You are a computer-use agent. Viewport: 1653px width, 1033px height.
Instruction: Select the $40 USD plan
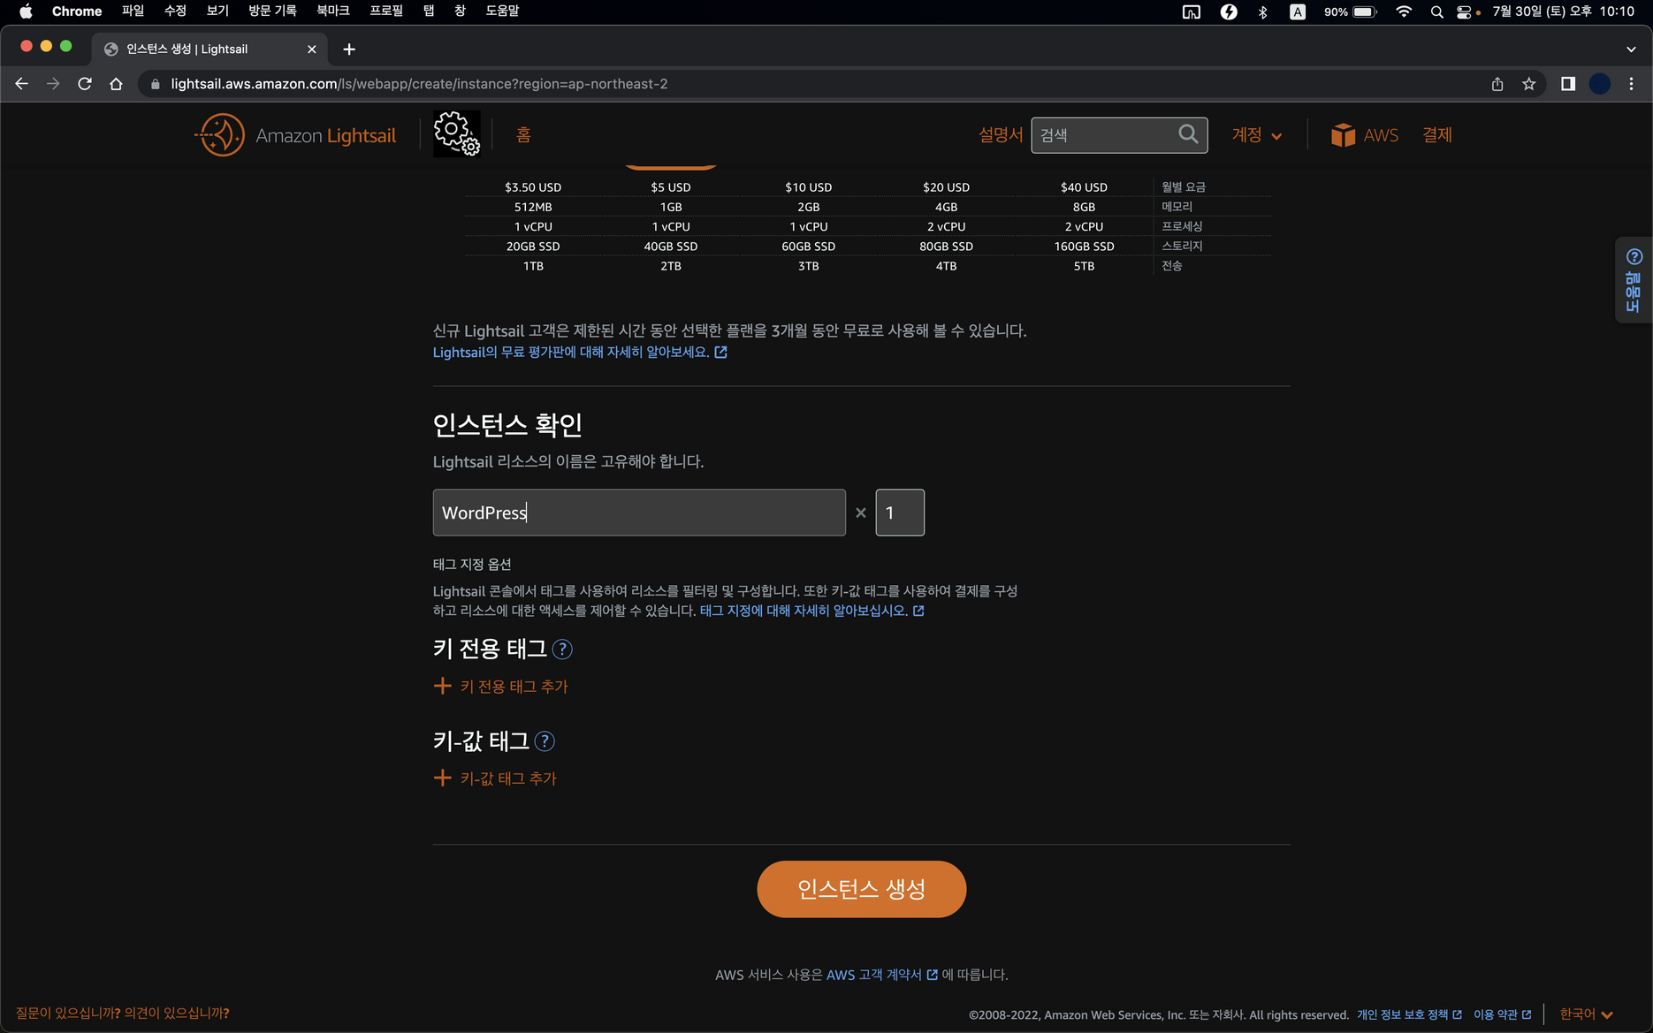(x=1085, y=187)
